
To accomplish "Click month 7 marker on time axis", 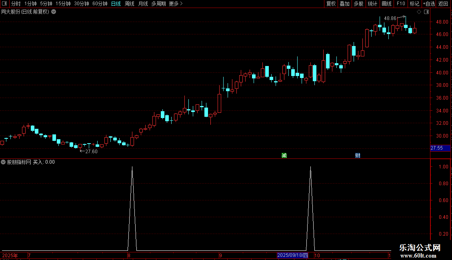I will [29, 256].
